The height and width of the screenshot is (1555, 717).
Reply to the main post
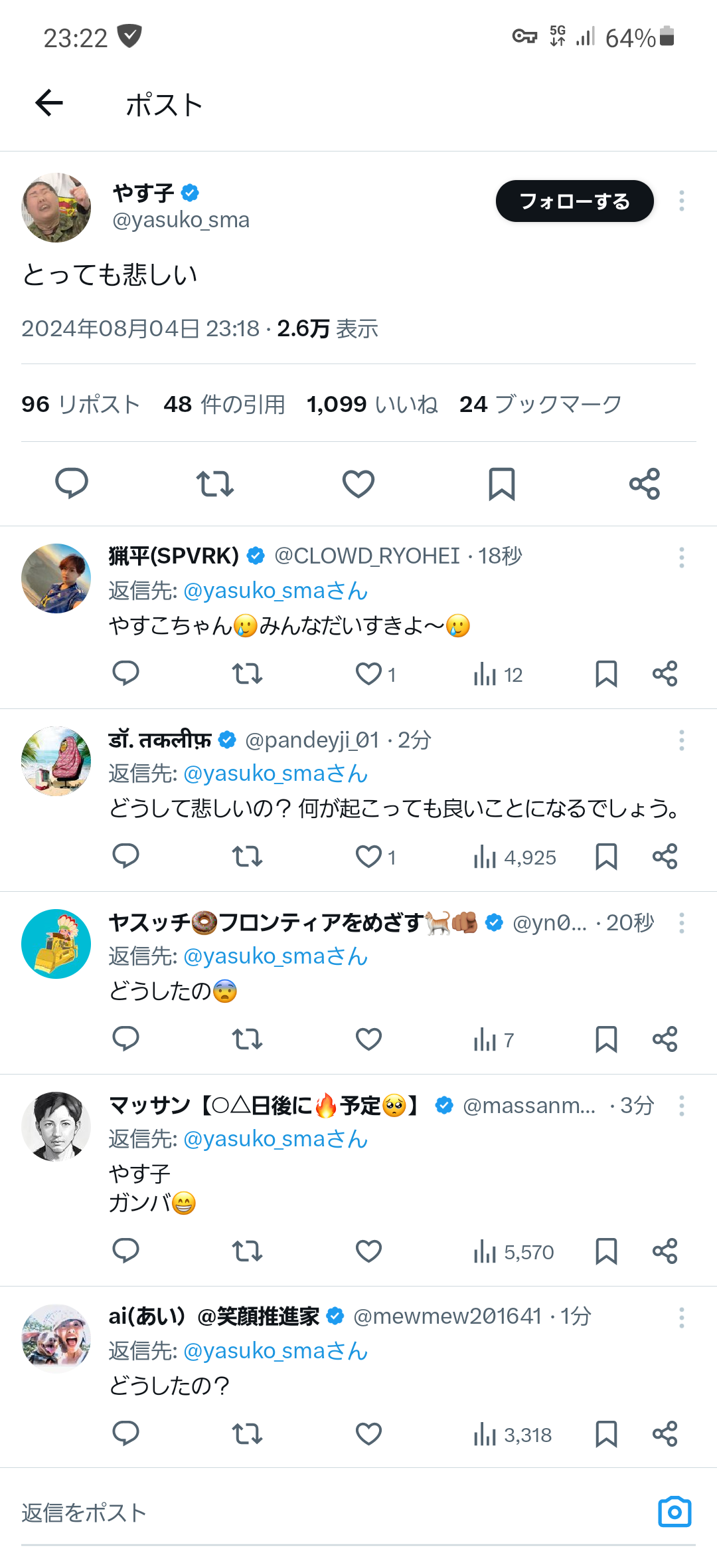pyautogui.click(x=72, y=483)
